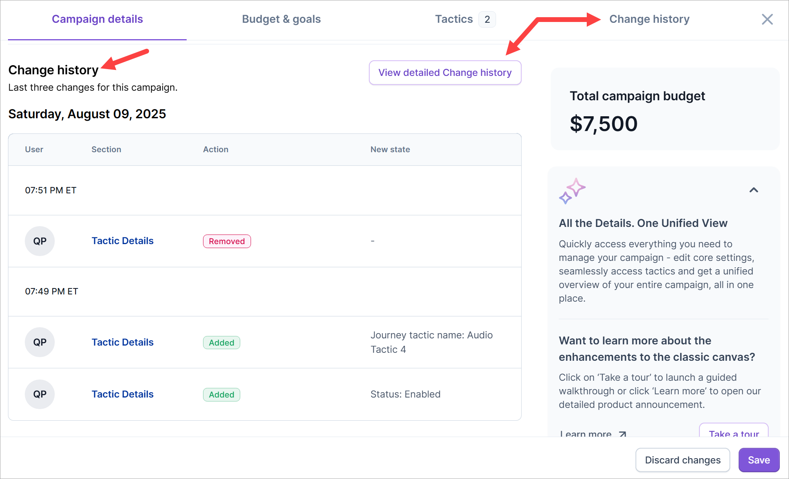Image resolution: width=789 pixels, height=479 pixels.
Task: Switch to the Campaign details tab
Action: [97, 19]
